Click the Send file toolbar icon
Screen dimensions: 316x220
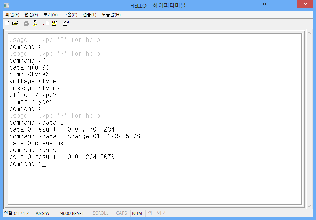pyautogui.click(x=46, y=23)
